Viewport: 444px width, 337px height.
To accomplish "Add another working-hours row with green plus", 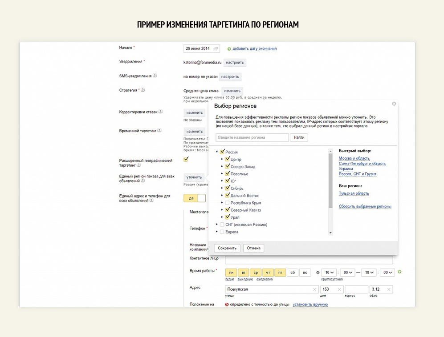I will click(x=399, y=272).
